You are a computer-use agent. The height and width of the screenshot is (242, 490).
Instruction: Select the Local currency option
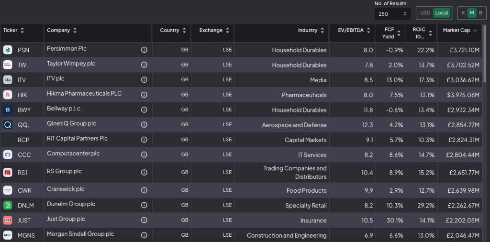[441, 13]
